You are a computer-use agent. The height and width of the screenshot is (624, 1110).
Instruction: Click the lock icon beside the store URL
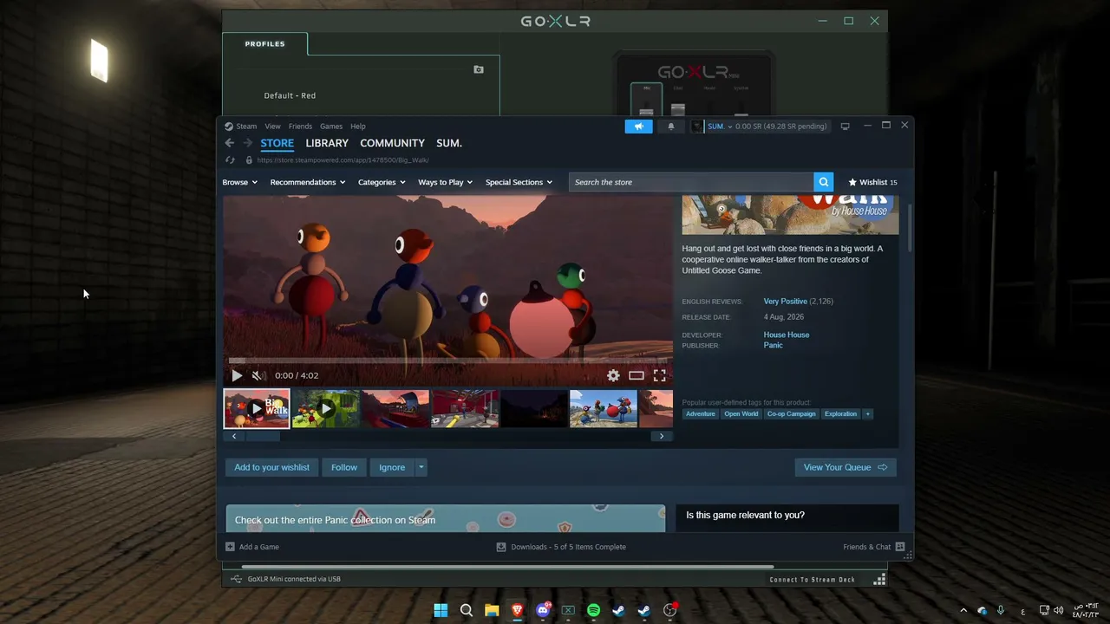249,160
